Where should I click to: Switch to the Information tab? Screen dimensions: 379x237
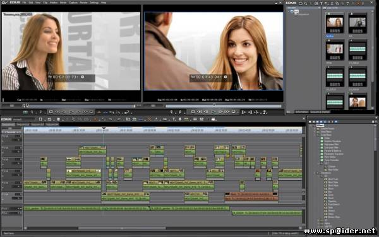(x=302, y=112)
